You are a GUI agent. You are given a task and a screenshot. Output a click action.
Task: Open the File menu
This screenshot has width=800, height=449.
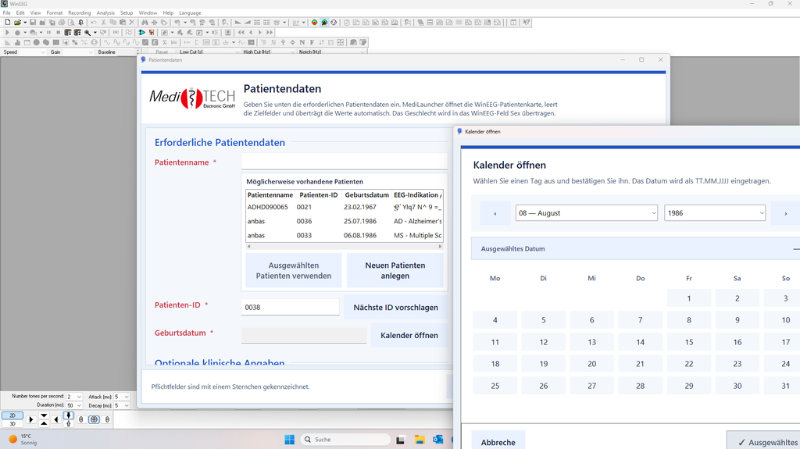point(6,12)
